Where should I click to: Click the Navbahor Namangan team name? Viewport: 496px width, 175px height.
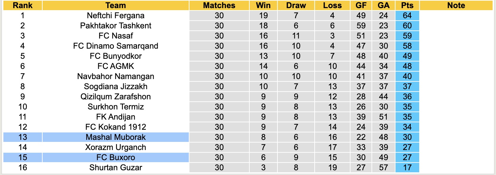pyautogui.click(x=115, y=76)
